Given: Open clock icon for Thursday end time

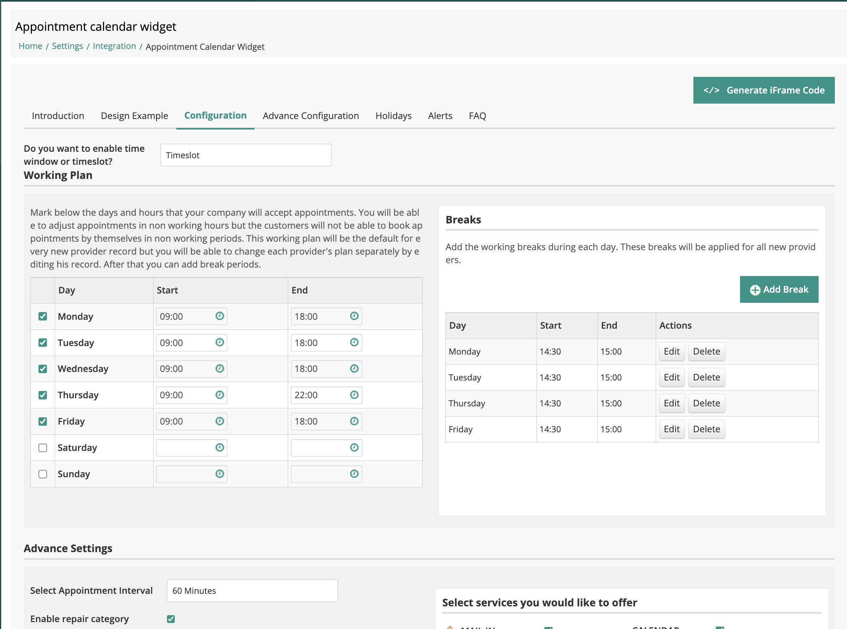Looking at the screenshot, I should pos(354,395).
